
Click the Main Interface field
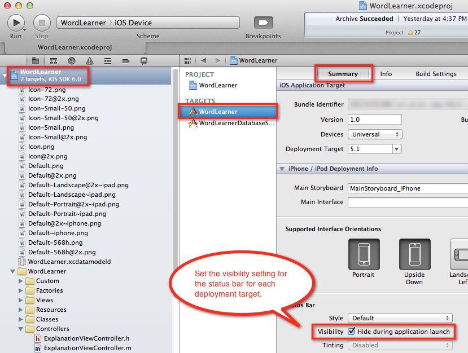408,202
